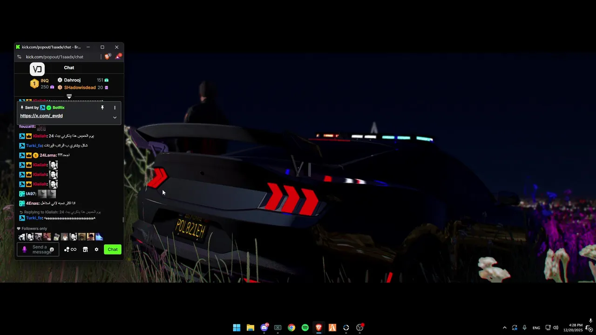This screenshot has height=335, width=596.
Task: Switch to Brave browser taskbar icon
Action: 318,328
